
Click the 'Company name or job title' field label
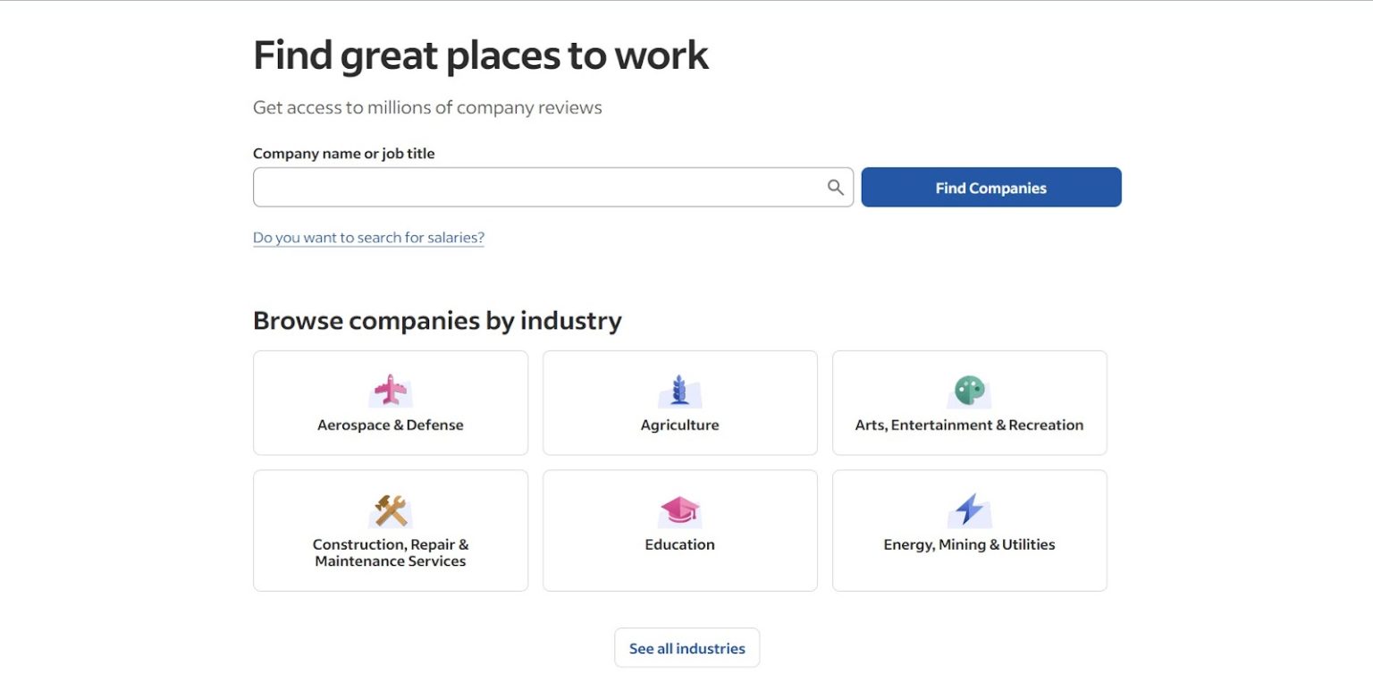[x=343, y=154]
